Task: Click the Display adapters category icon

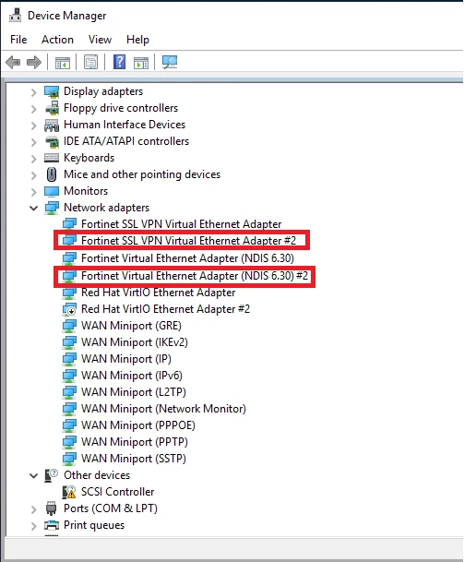Action: (x=52, y=91)
